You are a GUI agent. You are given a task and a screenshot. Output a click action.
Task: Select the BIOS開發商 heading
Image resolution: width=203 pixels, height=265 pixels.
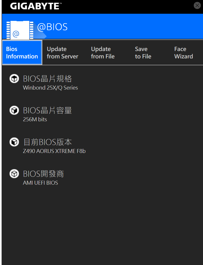point(43,174)
